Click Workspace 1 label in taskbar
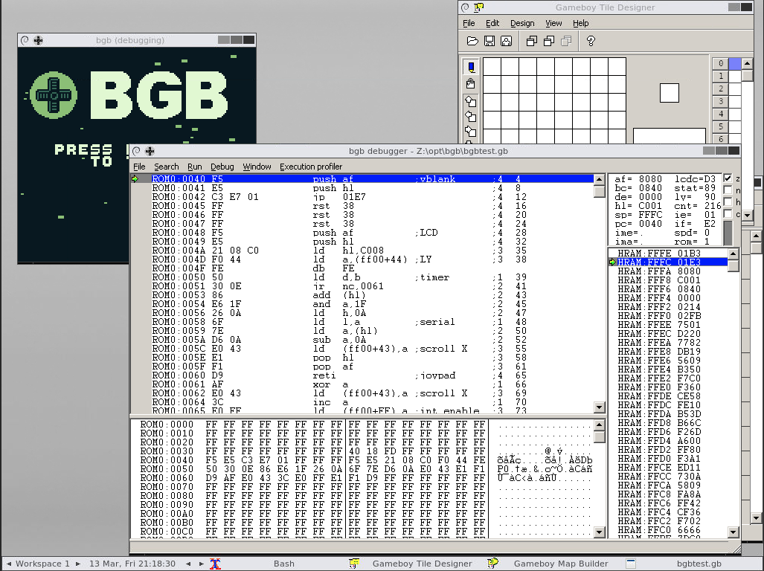764x571 pixels. coord(42,564)
